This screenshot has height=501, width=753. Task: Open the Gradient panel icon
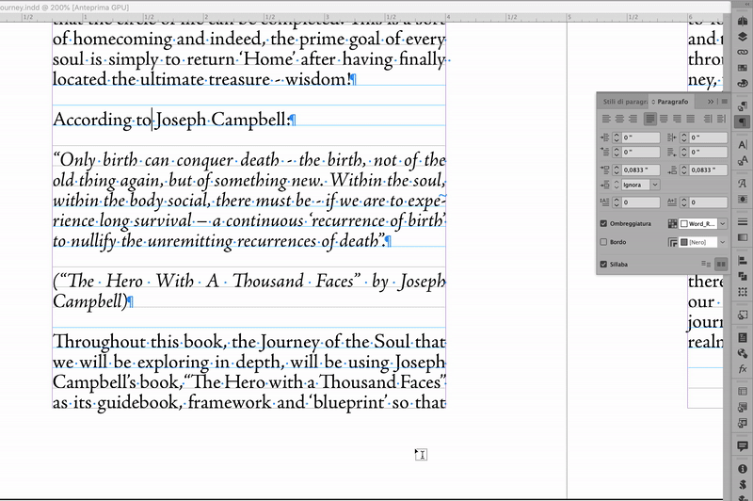tap(743, 237)
